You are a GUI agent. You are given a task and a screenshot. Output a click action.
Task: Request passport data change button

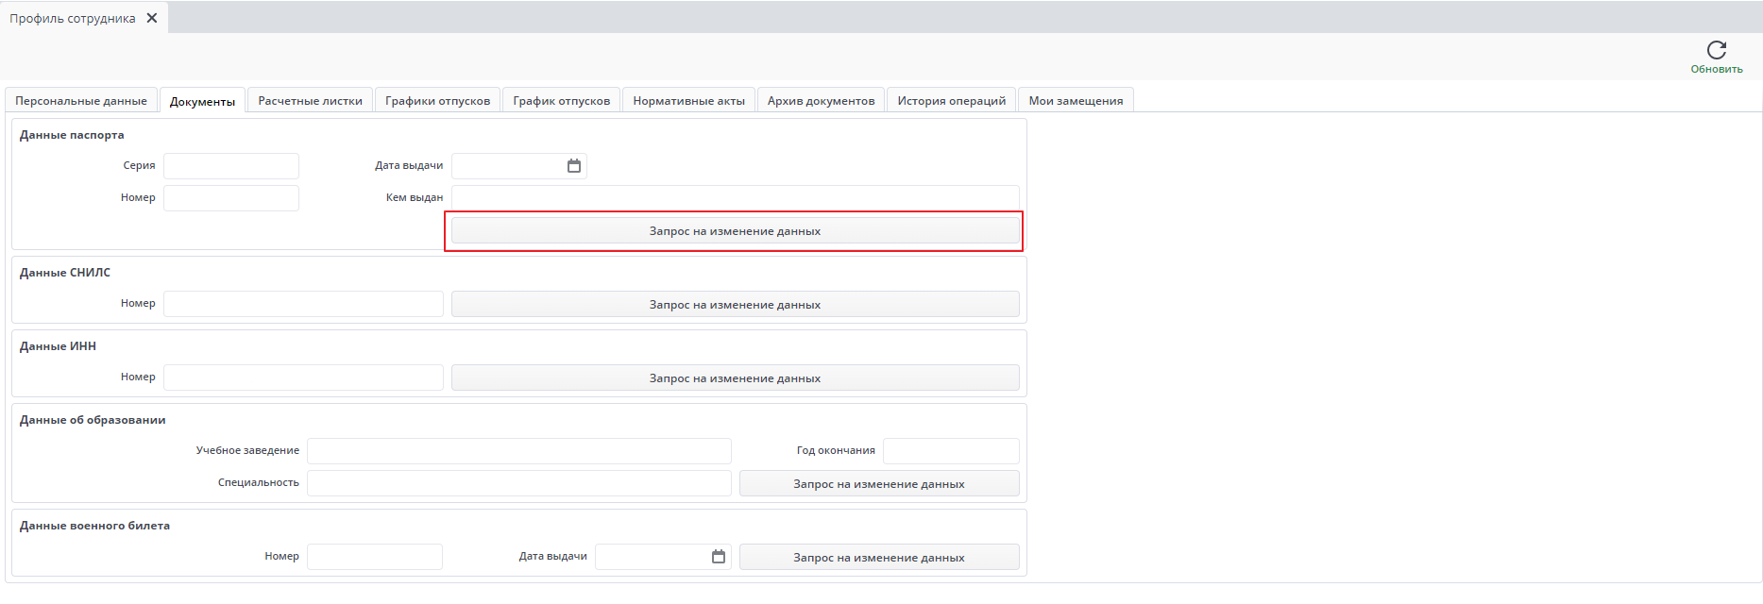(x=735, y=231)
